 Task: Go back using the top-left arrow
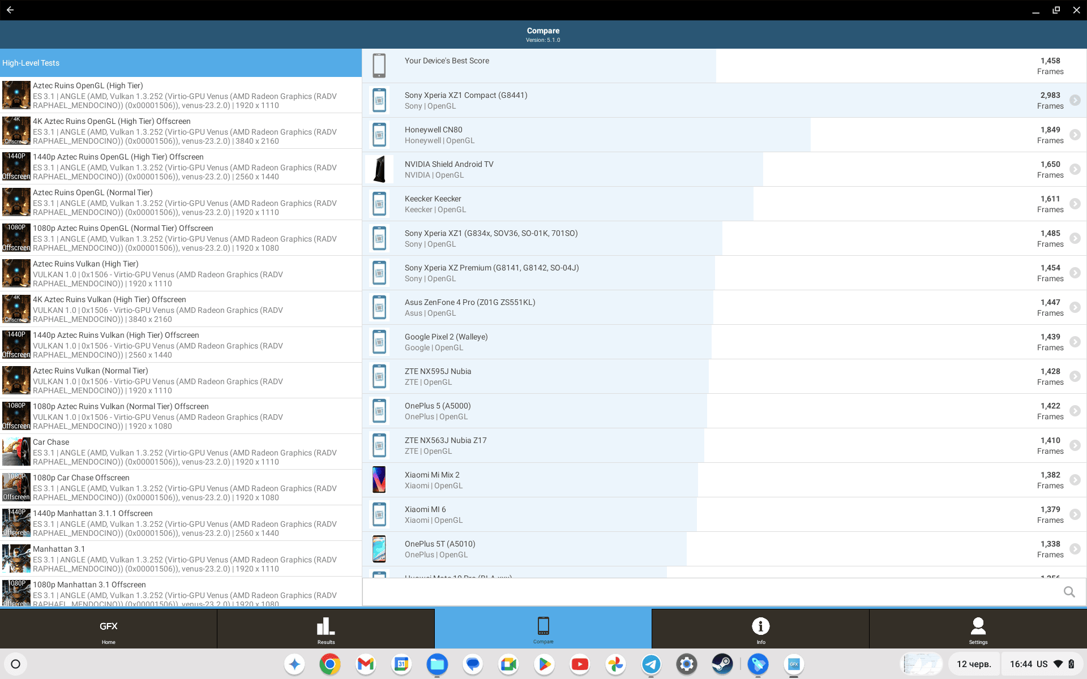pyautogui.click(x=10, y=10)
